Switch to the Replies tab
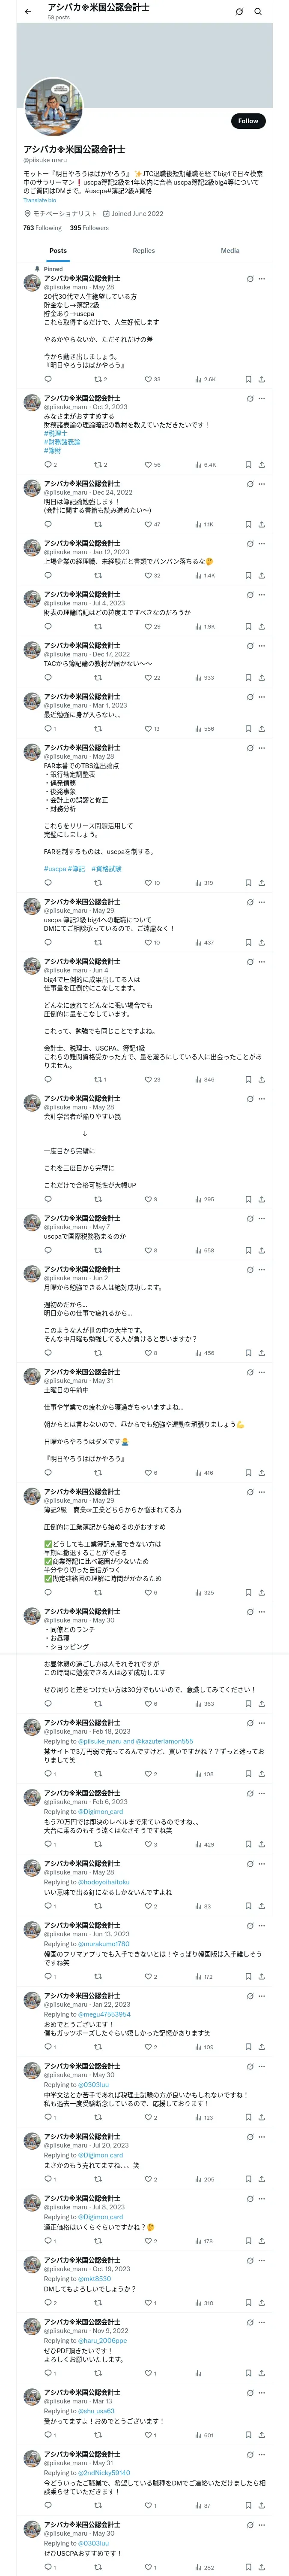The height and width of the screenshot is (2576, 289). [143, 251]
